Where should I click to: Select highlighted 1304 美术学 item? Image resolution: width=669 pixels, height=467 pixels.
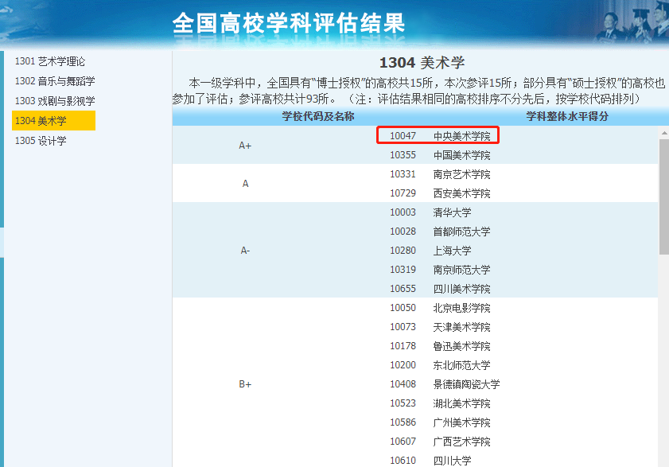click(54, 121)
